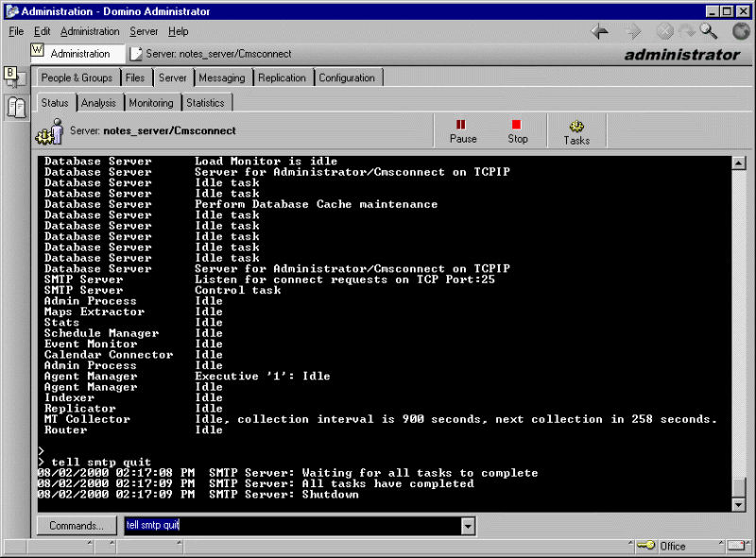Click the server name label 'notes_server/Cmsconnect'
Viewport: 756px width, 558px height.
(x=170, y=130)
